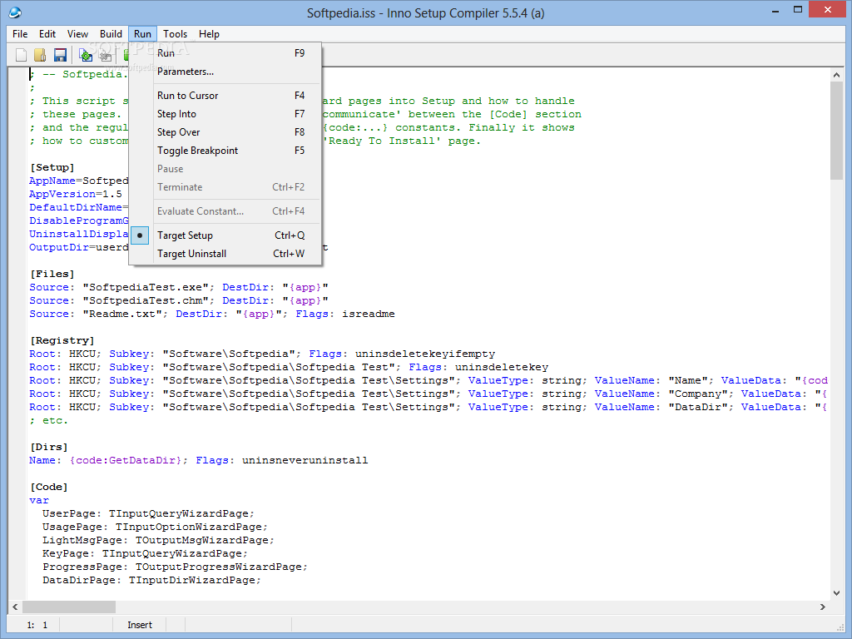Click the vertical scrollbar thumb
852x639 pixels.
coord(836,131)
